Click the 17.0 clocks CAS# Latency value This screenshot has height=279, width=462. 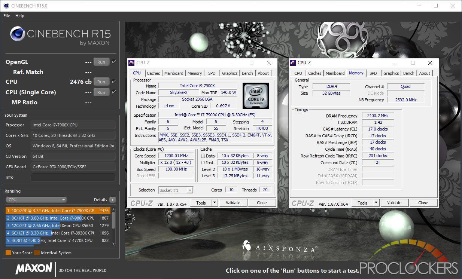tap(378, 129)
